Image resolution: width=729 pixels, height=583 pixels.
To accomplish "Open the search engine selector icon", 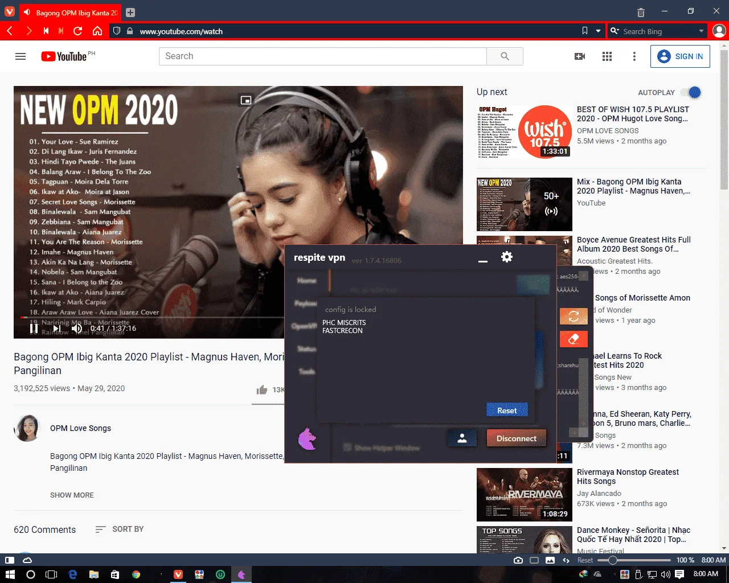I will [x=615, y=31].
